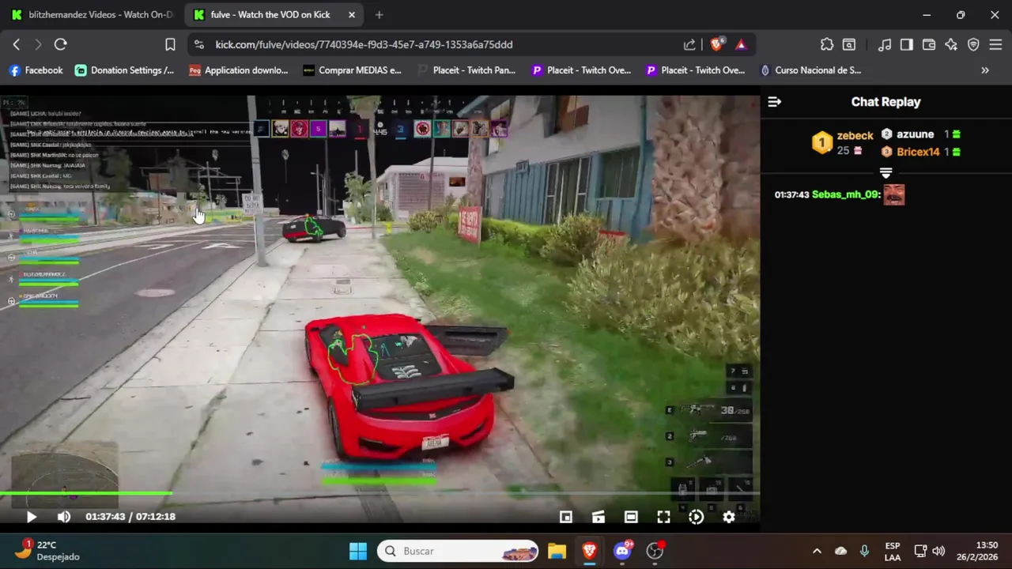
Task: Open Donation Settings bookmark
Action: (x=124, y=70)
